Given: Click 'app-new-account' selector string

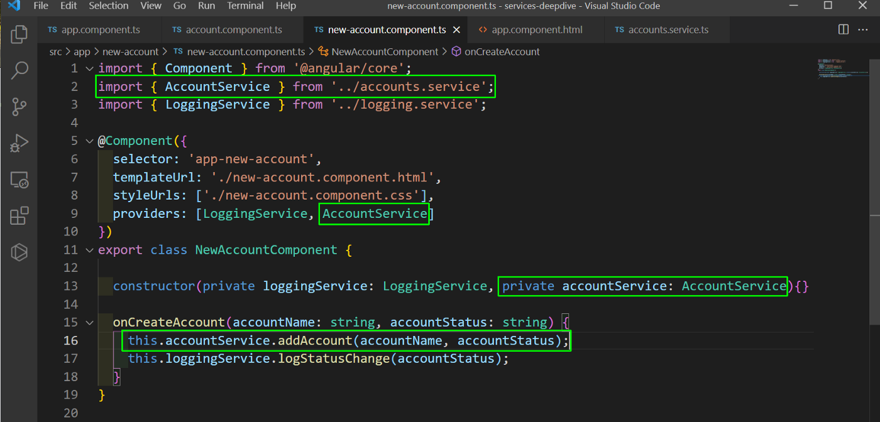Looking at the screenshot, I should 251,159.
